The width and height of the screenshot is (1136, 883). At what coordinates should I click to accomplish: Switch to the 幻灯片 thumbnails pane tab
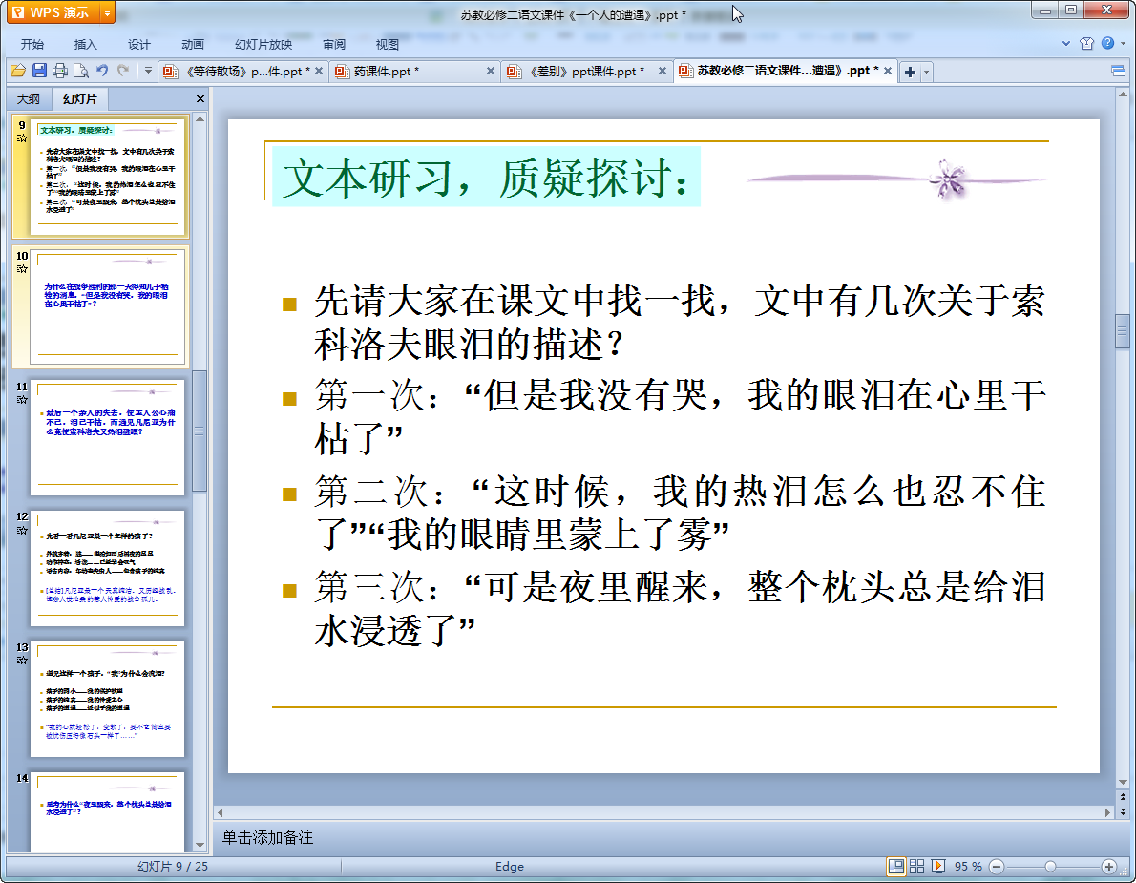(79, 98)
